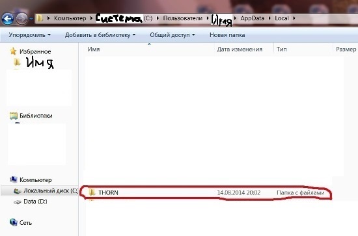
Task: Click the Локальный диск (C:) drive icon
Action: click(x=18, y=191)
